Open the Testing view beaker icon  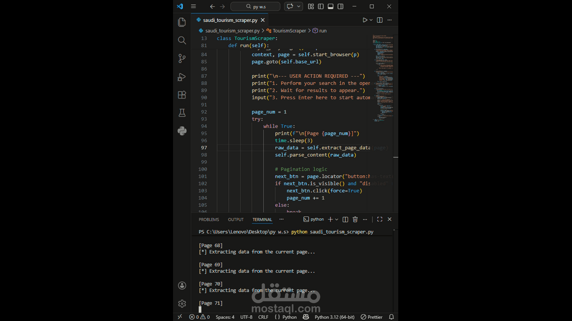[182, 112]
